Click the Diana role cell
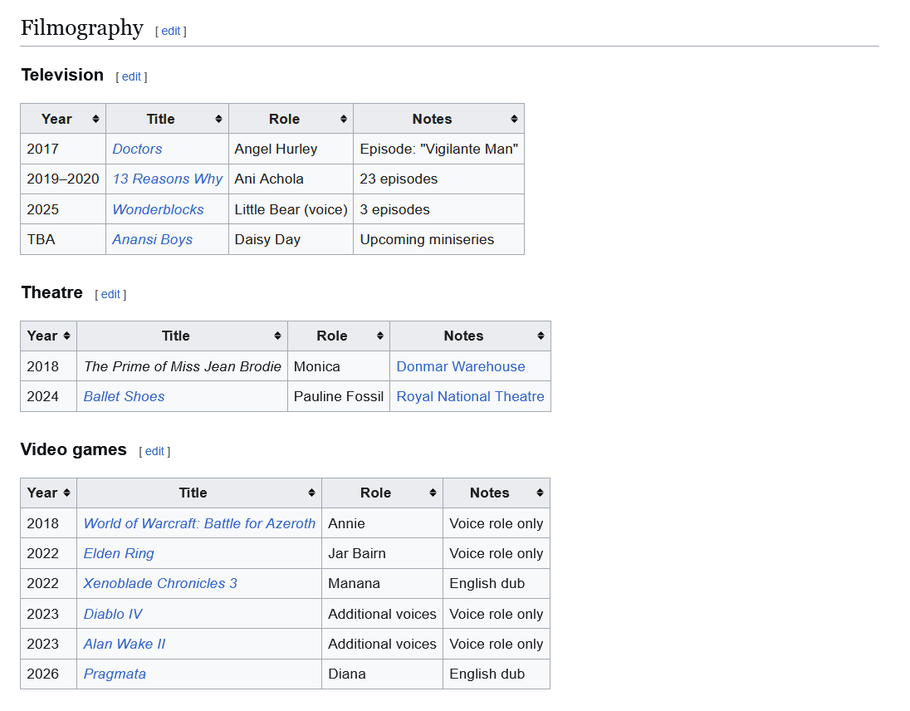 tap(382, 674)
